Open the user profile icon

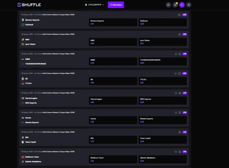coord(189,5)
